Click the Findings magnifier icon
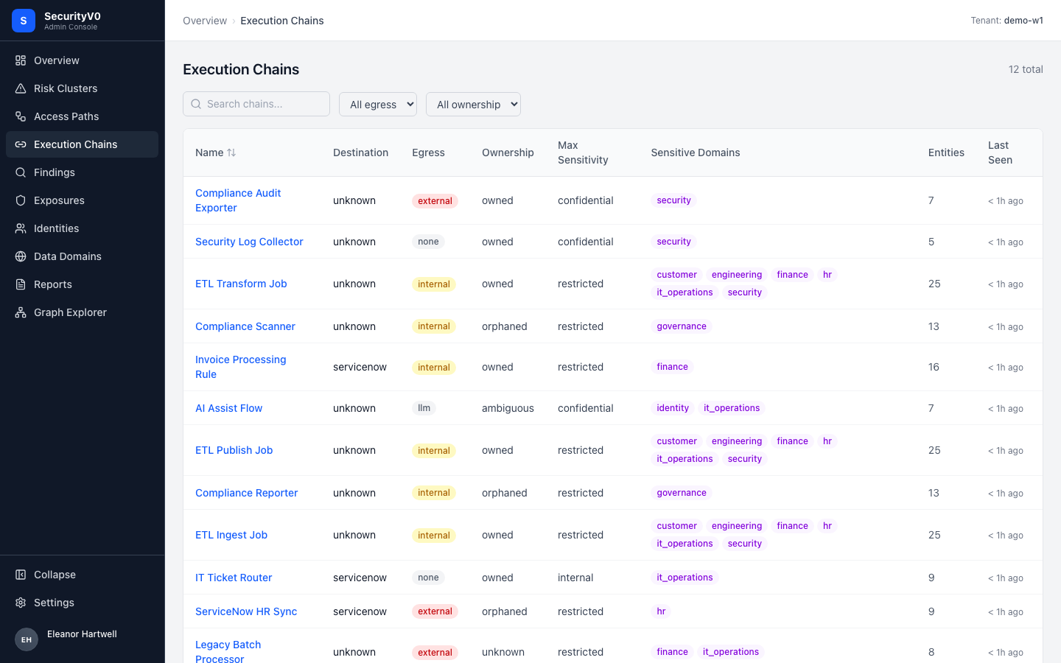 21,172
